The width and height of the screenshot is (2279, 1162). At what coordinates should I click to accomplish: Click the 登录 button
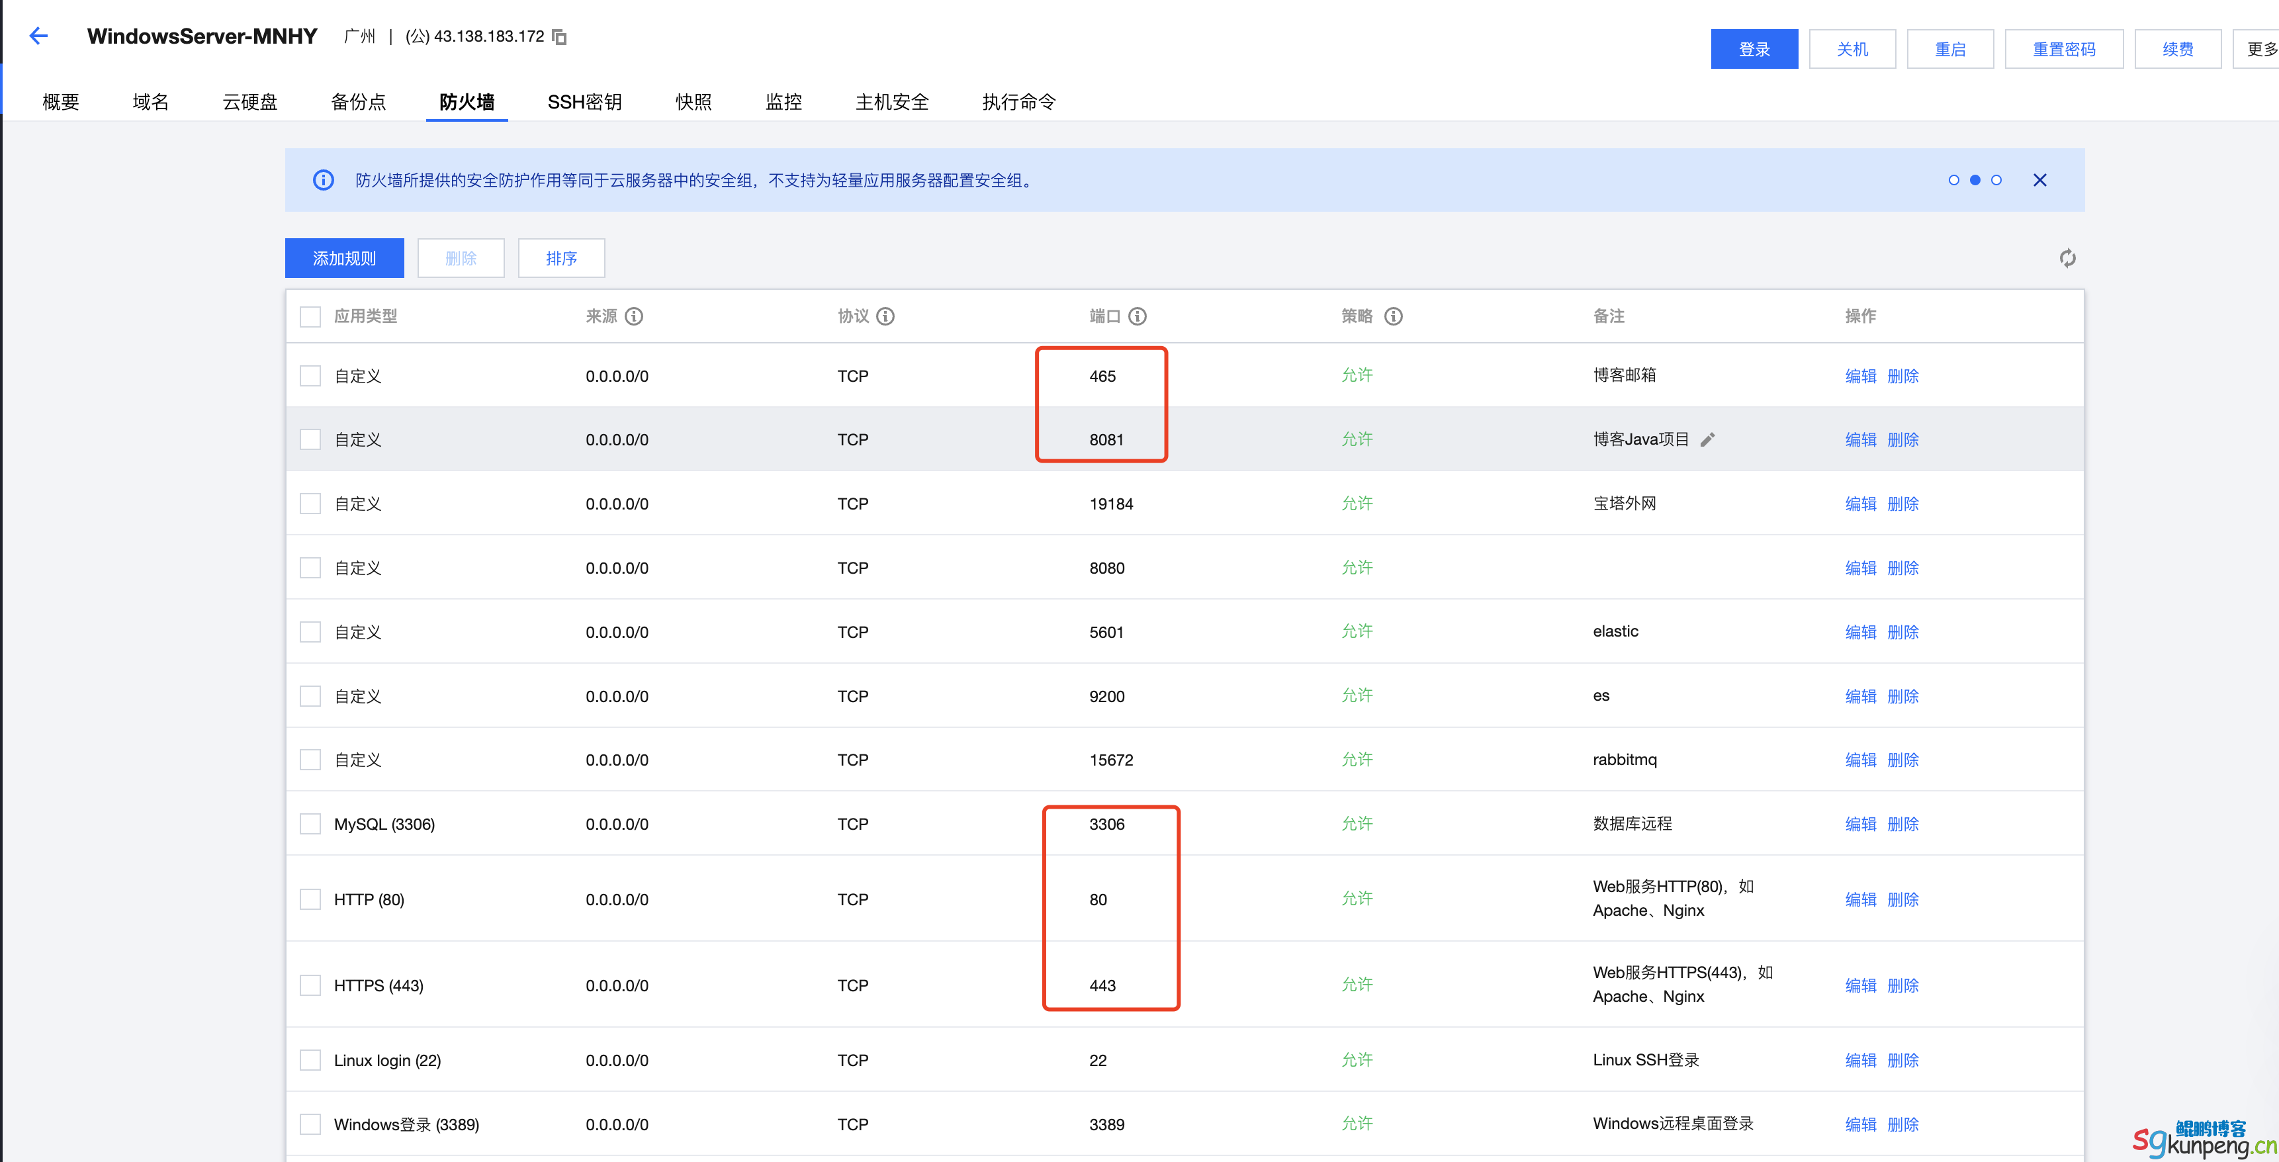click(x=1754, y=49)
